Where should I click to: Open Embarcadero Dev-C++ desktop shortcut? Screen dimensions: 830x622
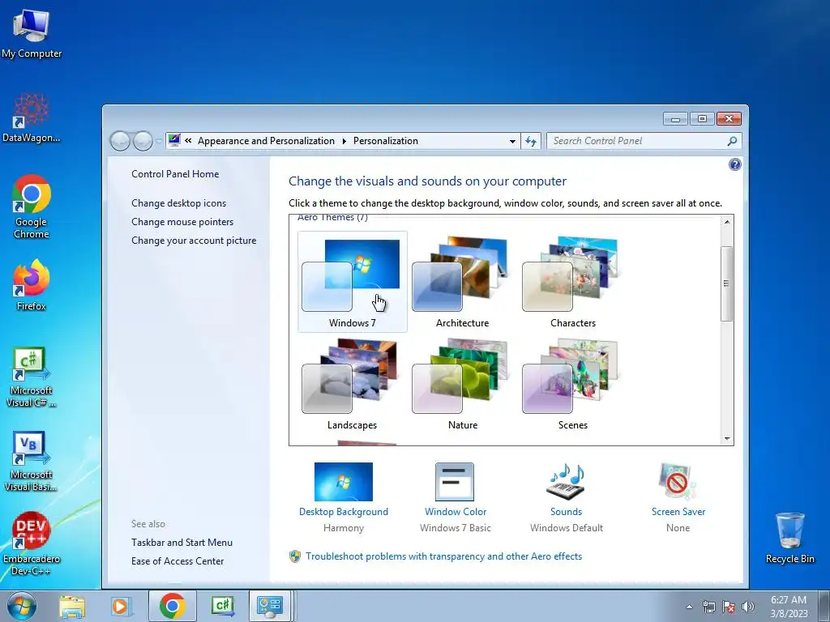32,543
